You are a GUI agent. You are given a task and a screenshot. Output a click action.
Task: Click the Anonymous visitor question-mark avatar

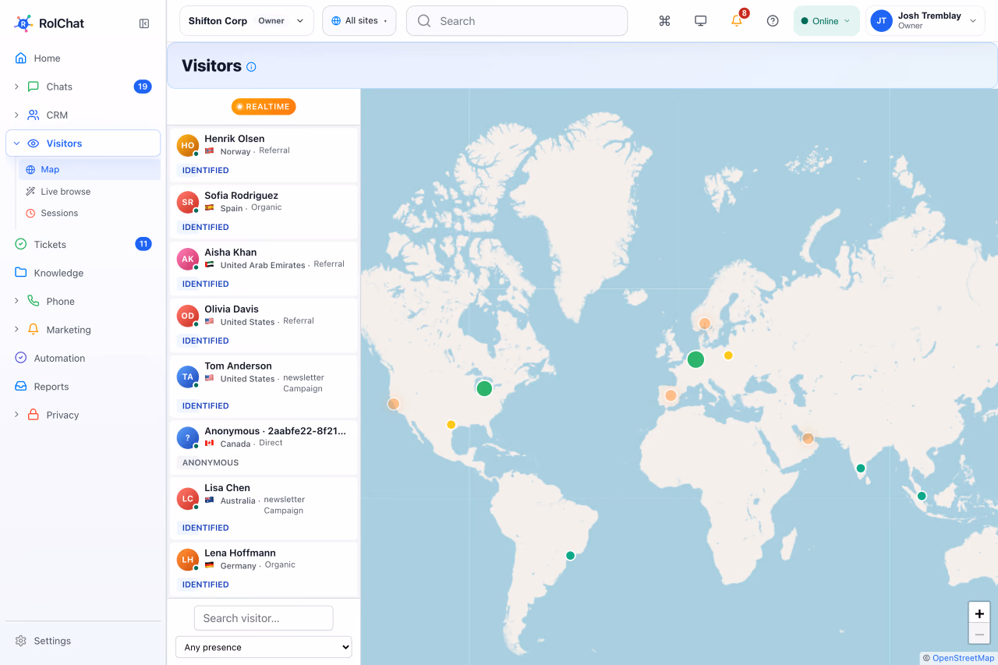click(188, 437)
